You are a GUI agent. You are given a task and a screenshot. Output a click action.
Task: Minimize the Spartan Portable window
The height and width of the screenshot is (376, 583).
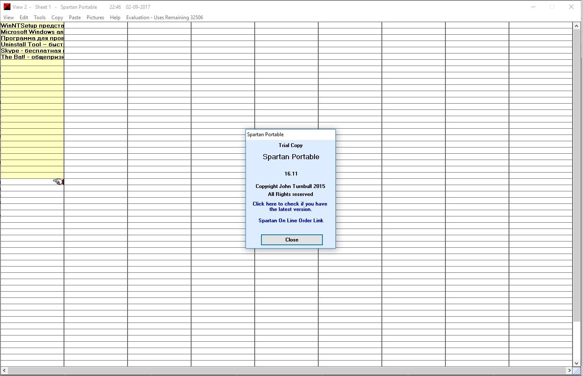(533, 7)
